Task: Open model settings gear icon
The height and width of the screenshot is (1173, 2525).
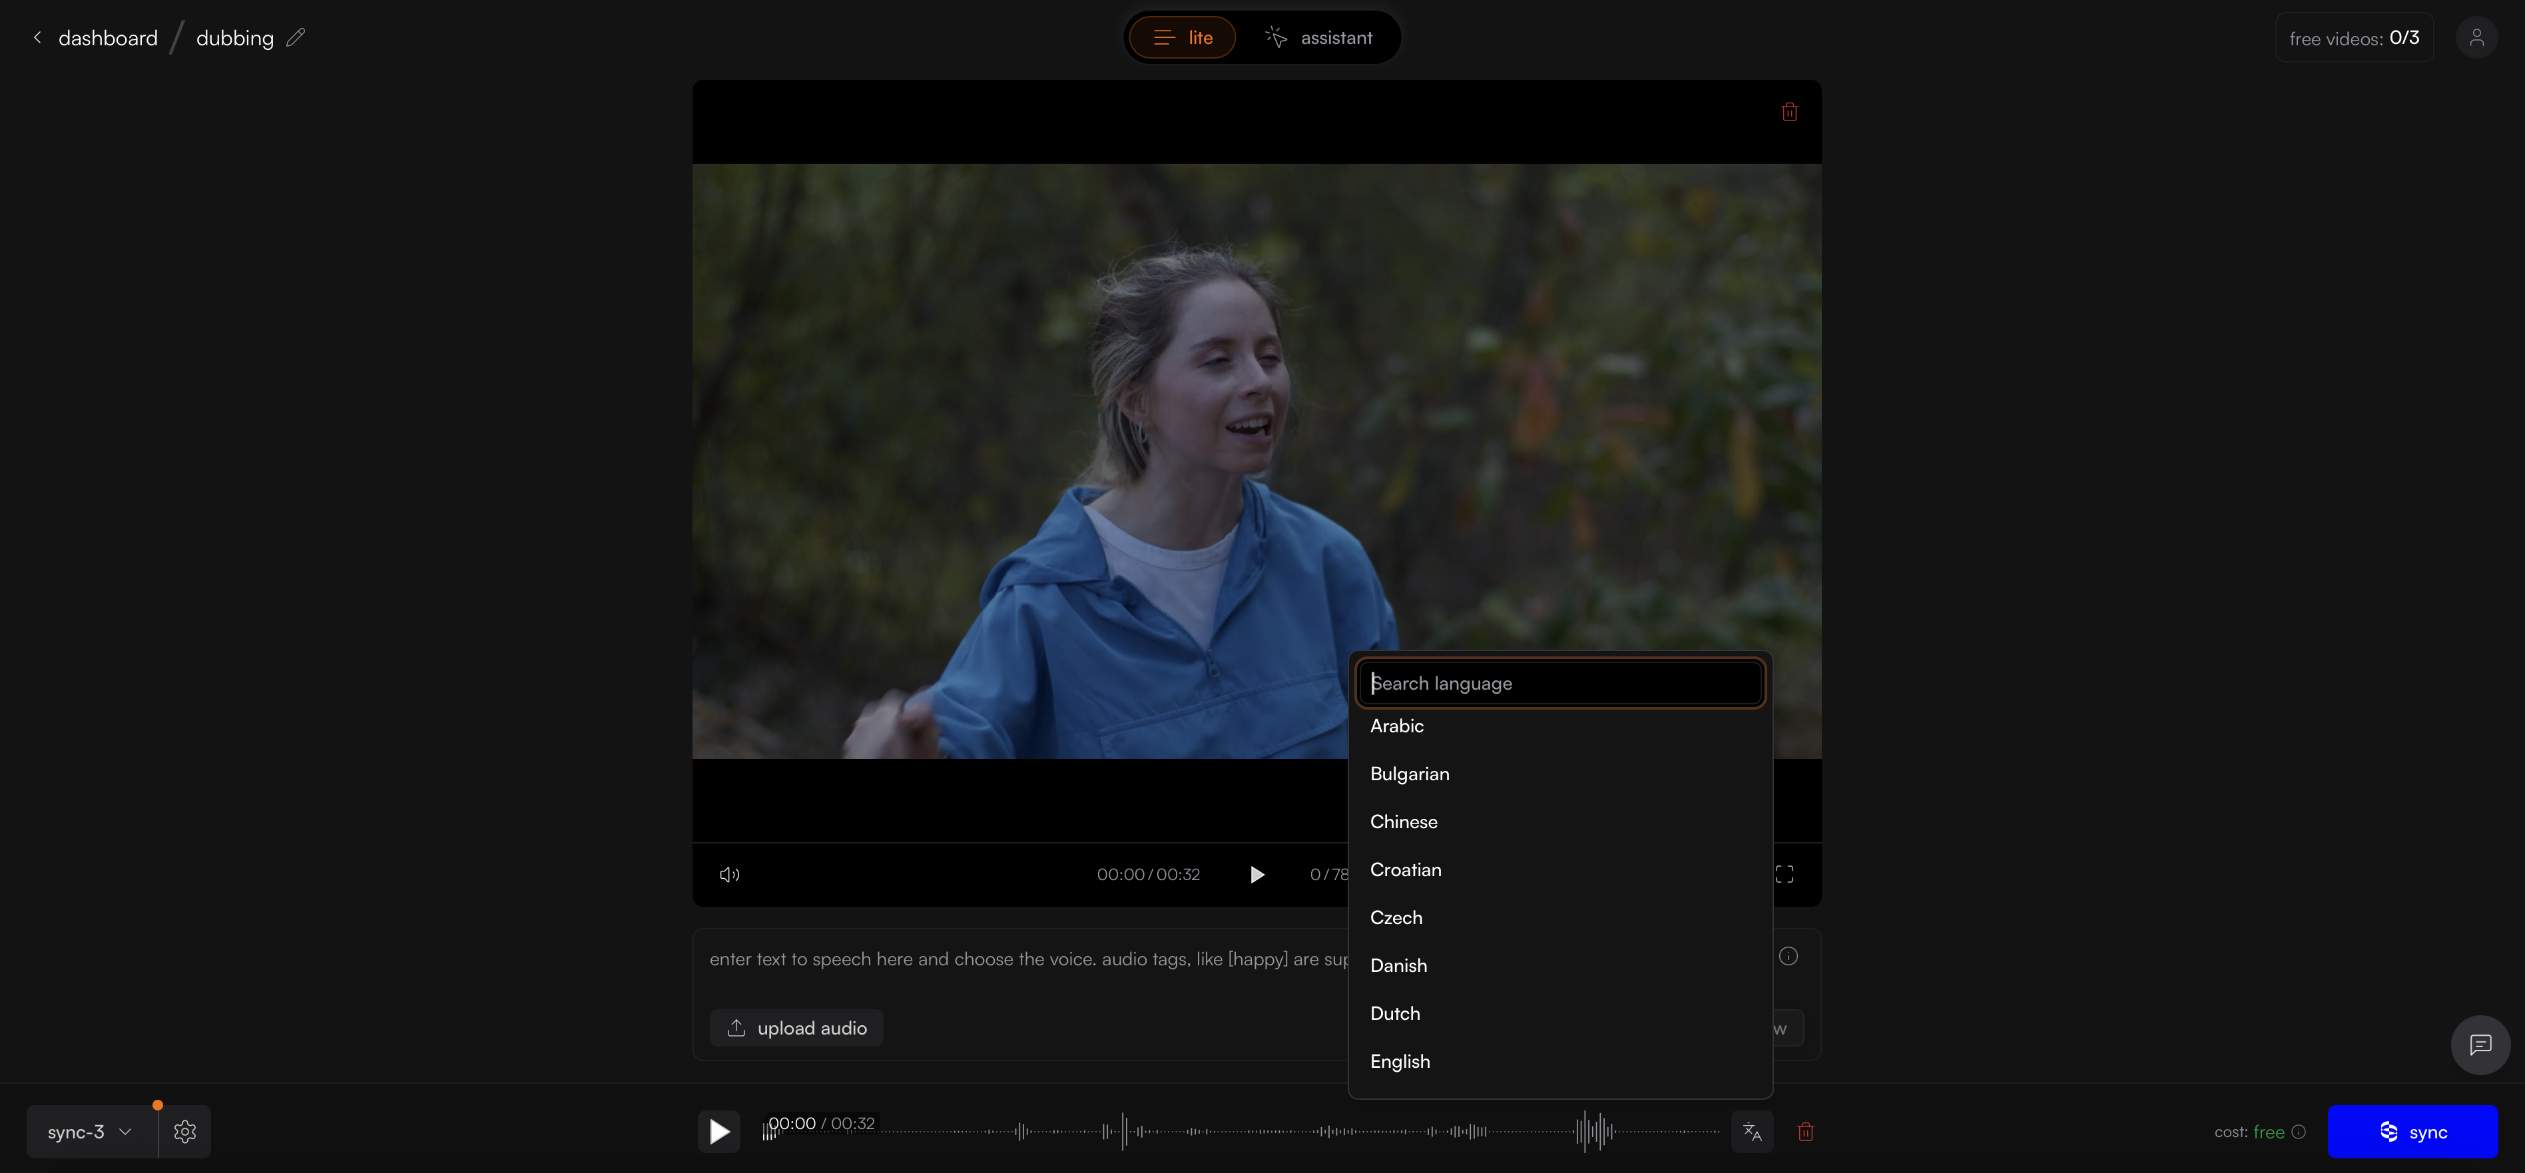Action: [x=184, y=1132]
